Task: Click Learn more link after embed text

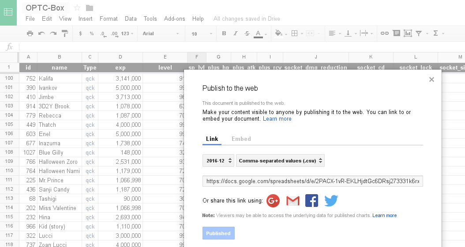Action: [x=277, y=119]
